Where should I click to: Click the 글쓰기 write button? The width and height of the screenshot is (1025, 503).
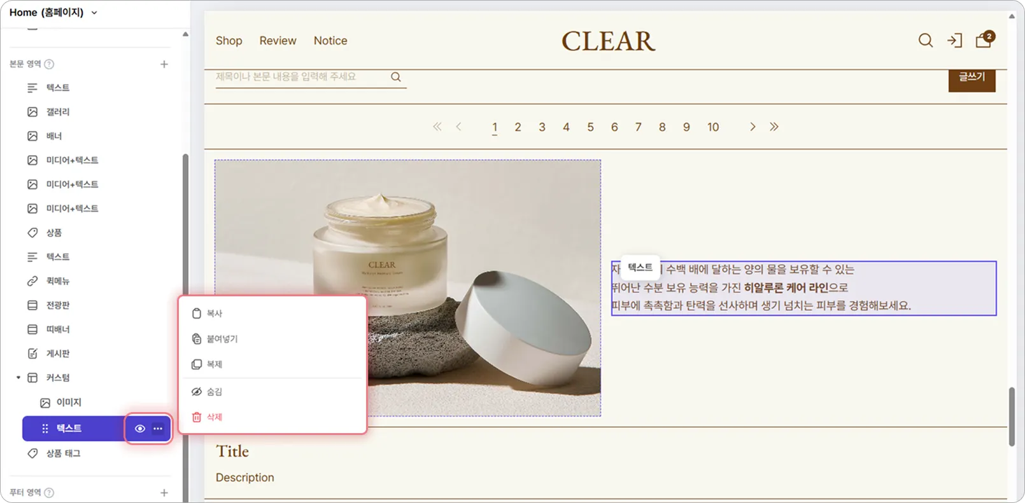tap(972, 78)
